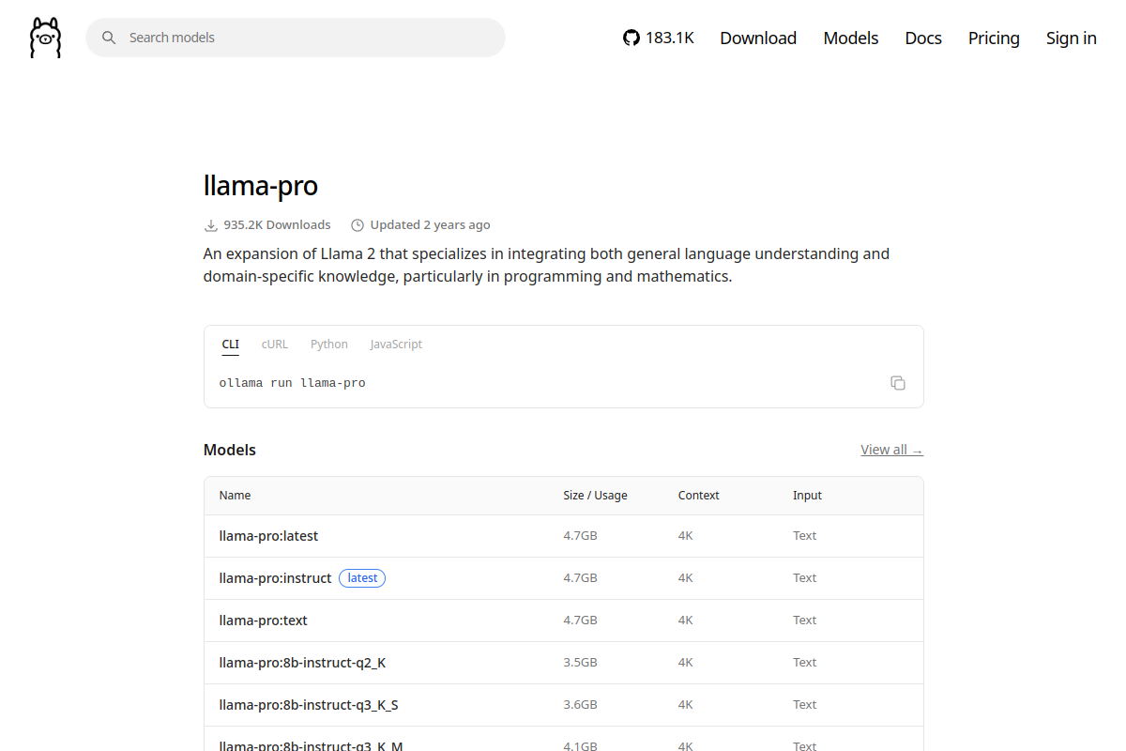The height and width of the screenshot is (751, 1126).
Task: Click the downloads arrow icon
Action: (211, 225)
